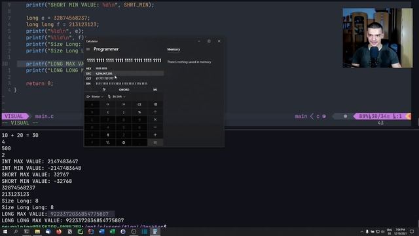Open the volume tray icon
The image size is (419, 236).
point(382,231)
